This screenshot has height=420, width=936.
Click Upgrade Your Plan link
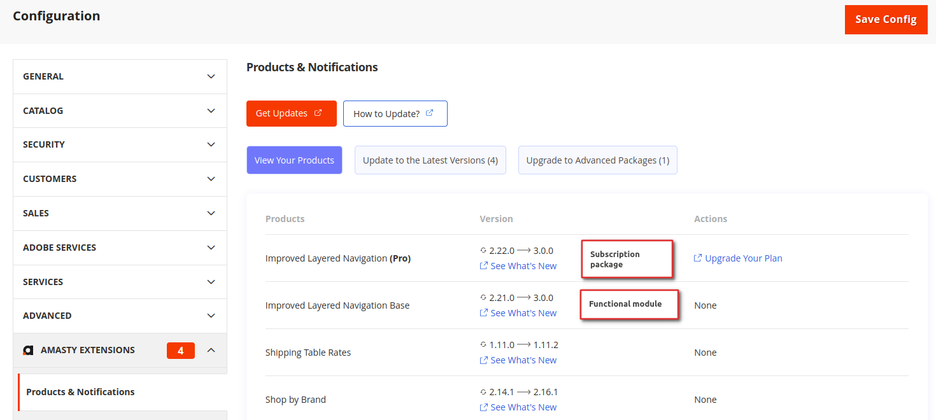click(744, 258)
